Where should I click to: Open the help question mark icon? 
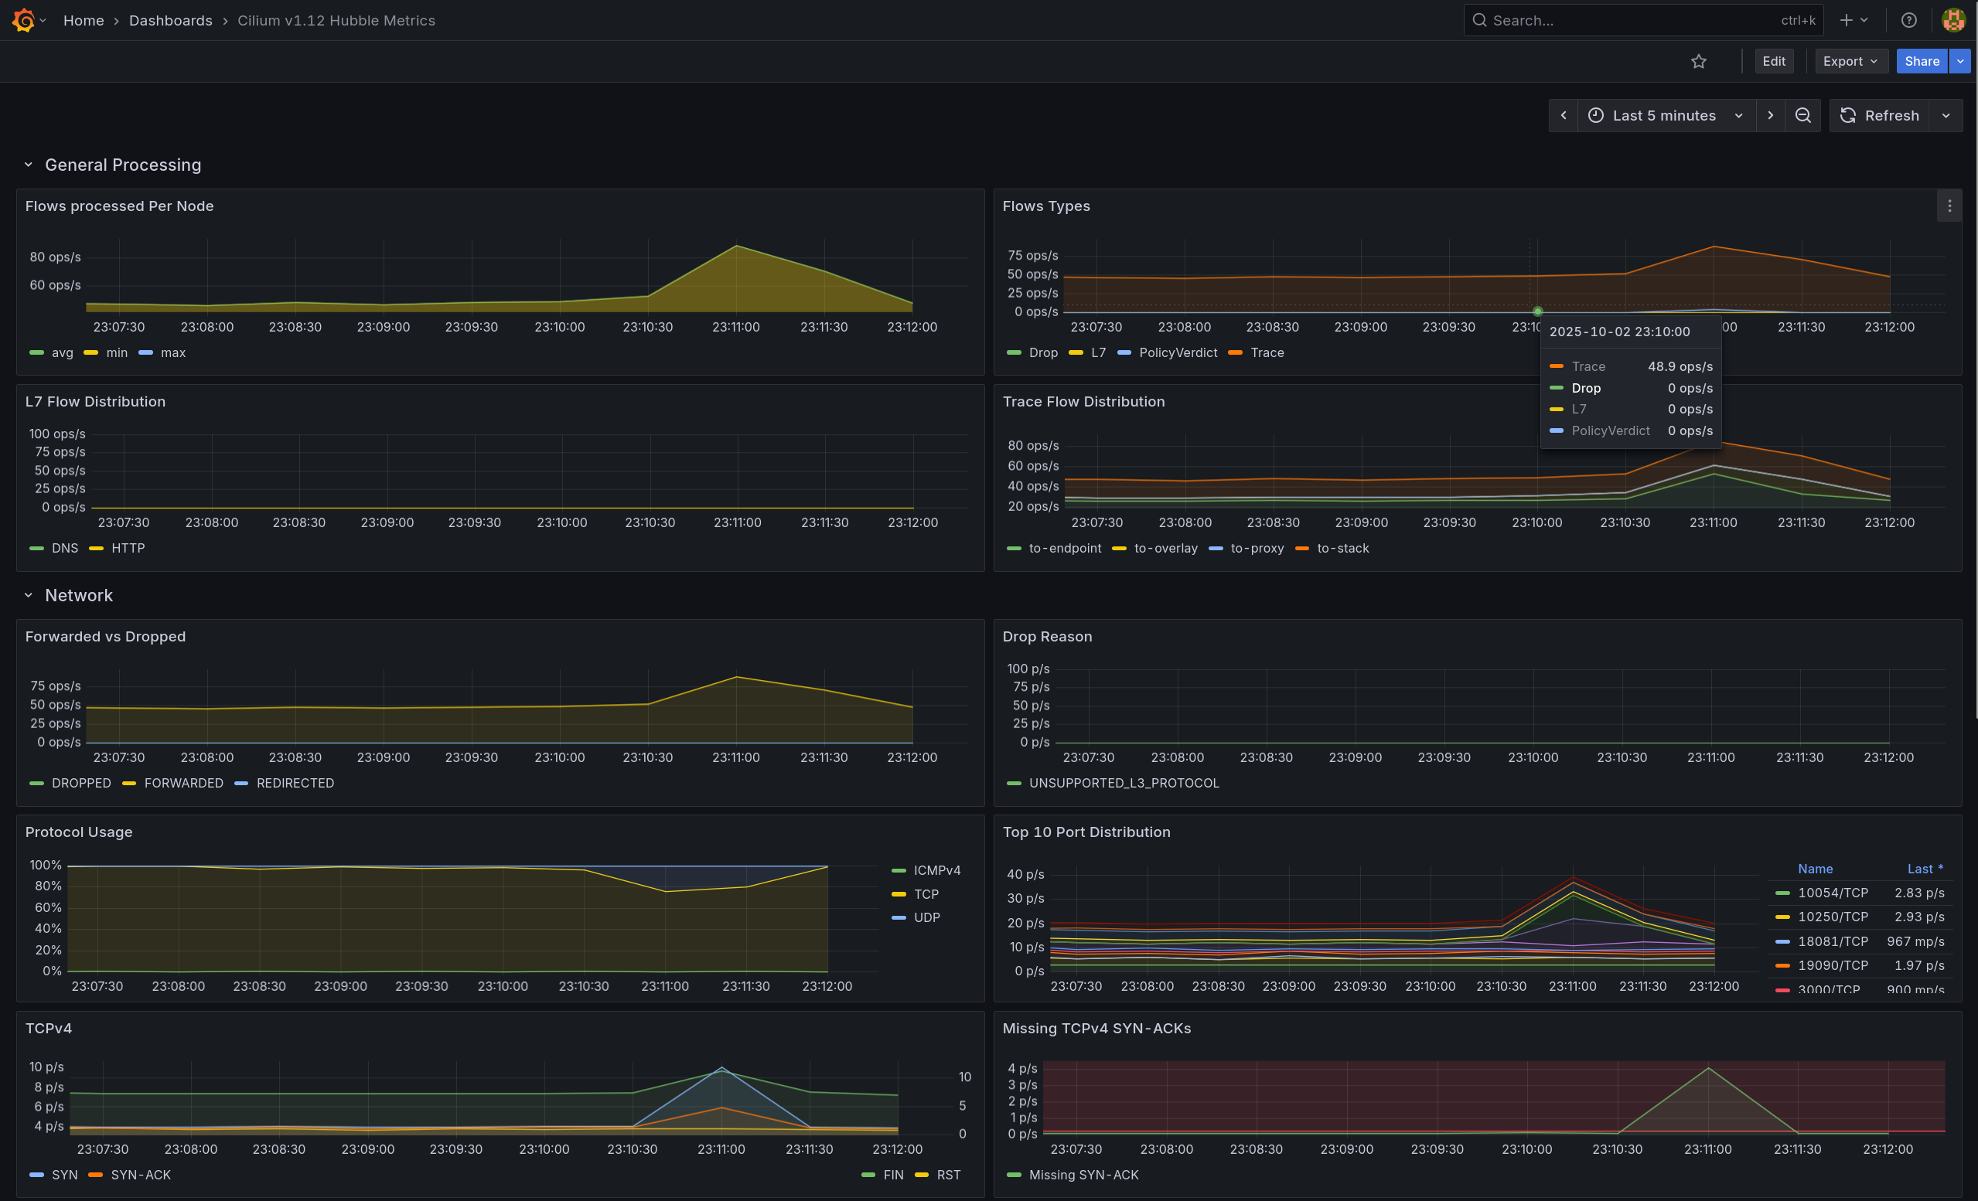tap(1909, 20)
